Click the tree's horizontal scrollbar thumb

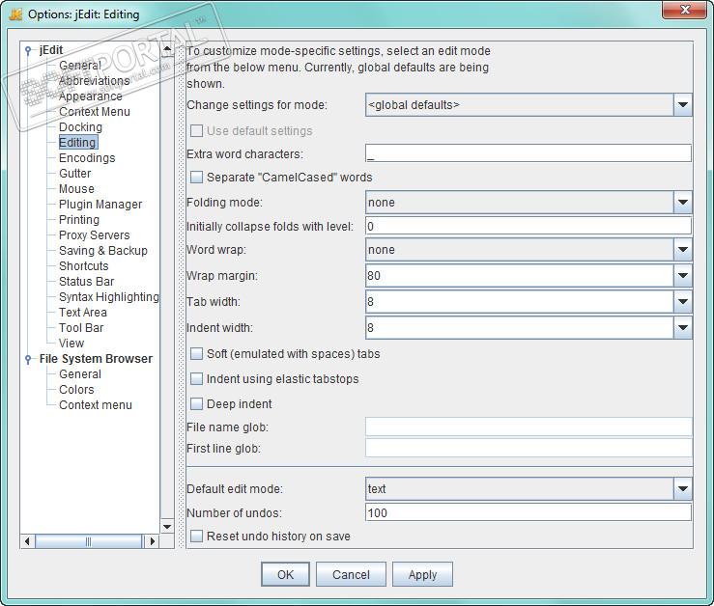pyautogui.click(x=88, y=541)
